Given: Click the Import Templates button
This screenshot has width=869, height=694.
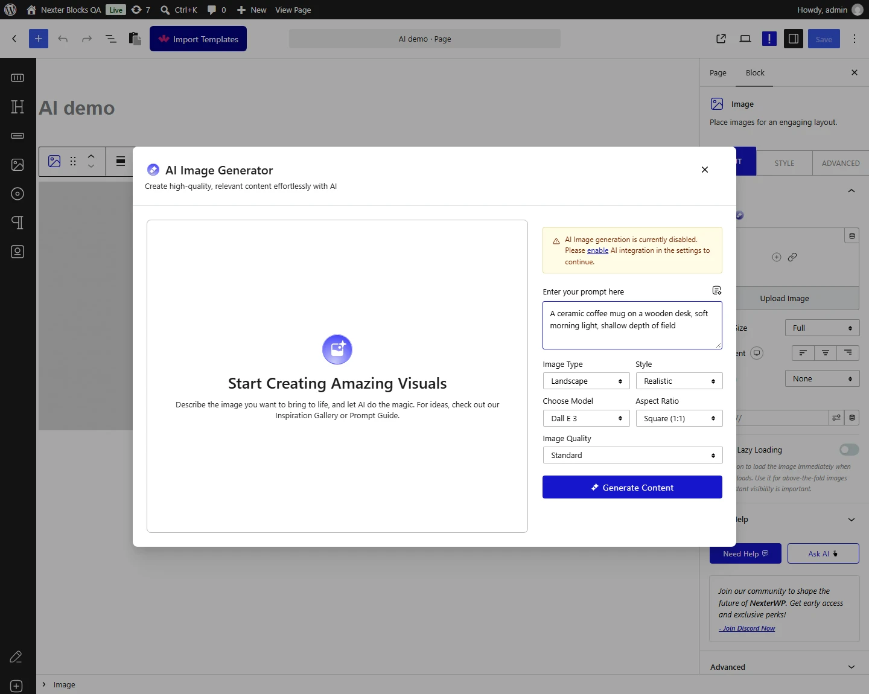Looking at the screenshot, I should [x=198, y=39].
